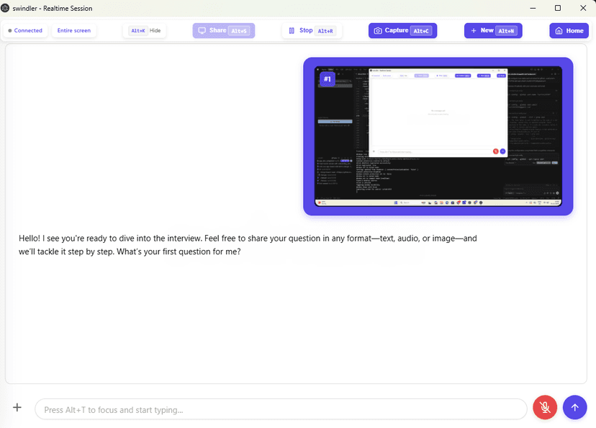Send the message with the arrow button
Image resolution: width=596 pixels, height=428 pixels.
pyautogui.click(x=574, y=408)
